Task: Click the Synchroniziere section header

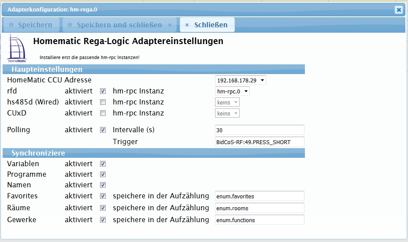Action: 153,153
